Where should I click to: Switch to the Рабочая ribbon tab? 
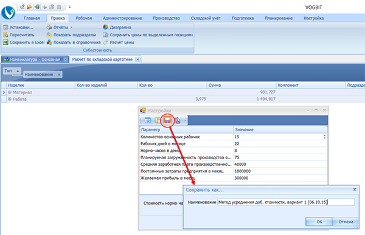click(x=84, y=18)
